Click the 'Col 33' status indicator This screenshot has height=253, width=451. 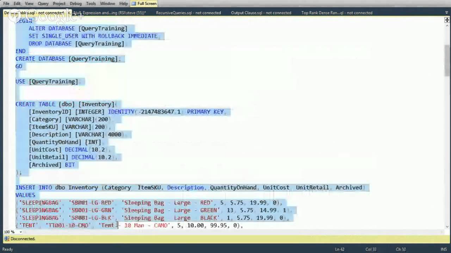coord(371,249)
